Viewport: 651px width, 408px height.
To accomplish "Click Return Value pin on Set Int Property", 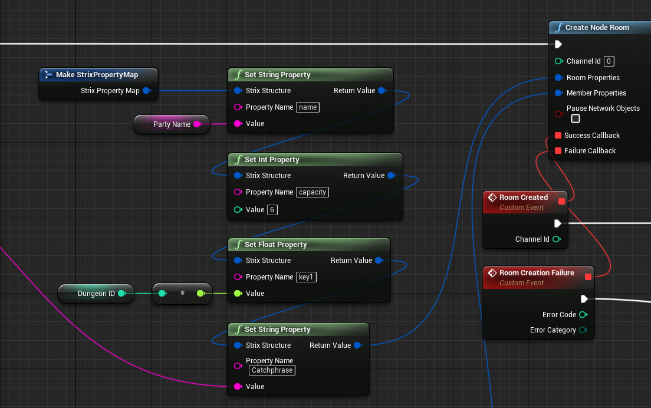I will point(391,176).
